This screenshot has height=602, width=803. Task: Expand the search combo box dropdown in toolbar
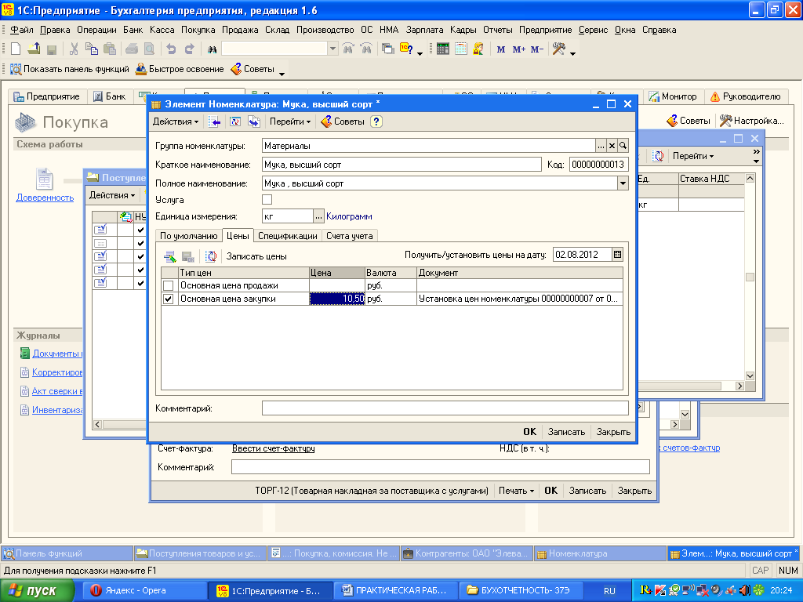click(x=332, y=49)
